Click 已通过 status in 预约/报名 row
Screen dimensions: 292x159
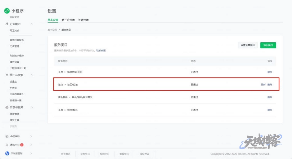(x=194, y=110)
